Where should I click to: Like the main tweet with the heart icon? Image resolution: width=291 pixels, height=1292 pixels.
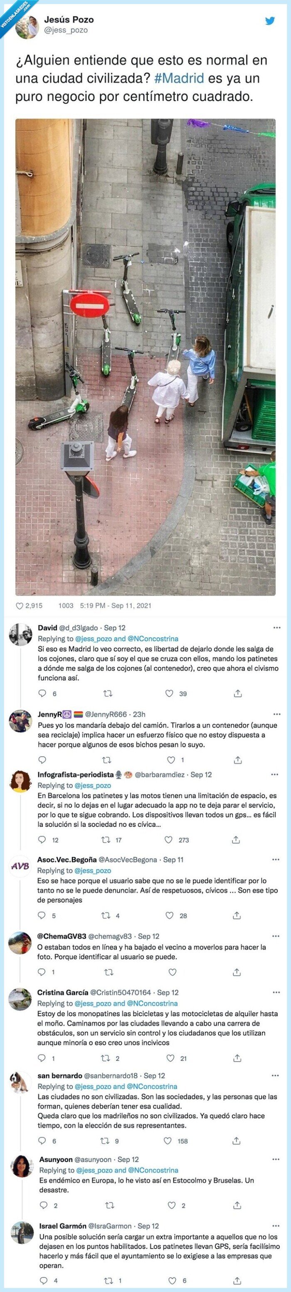(x=20, y=605)
